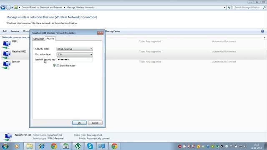The image size is (267, 150).
Task: Go to Control Panel breadcrumb
Action: point(29,7)
